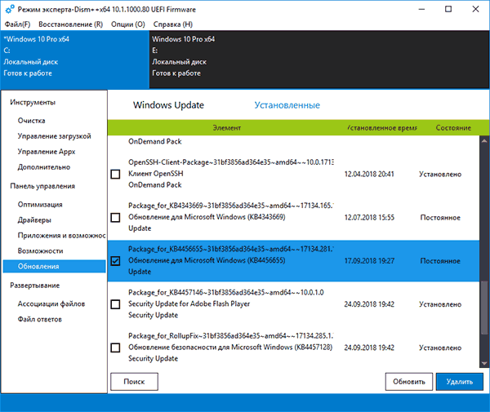
Task: Open Управление Appx in sidebar
Action: (47, 152)
